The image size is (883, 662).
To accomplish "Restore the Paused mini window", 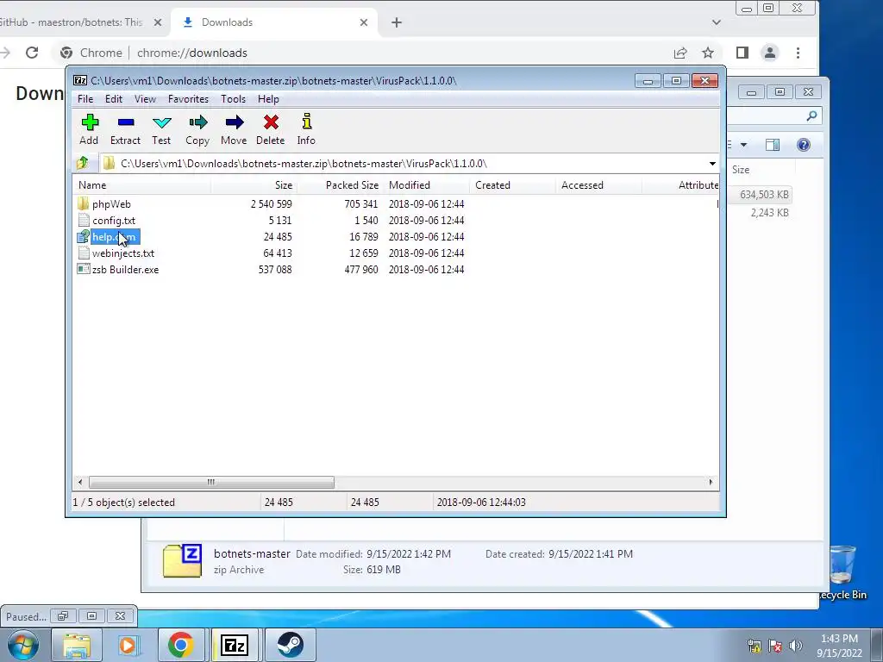I will 63,616.
